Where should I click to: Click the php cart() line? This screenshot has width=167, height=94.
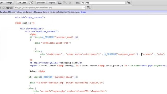pos(25,23)
